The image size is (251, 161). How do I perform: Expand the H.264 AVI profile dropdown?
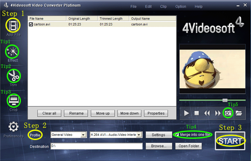pos(139,135)
